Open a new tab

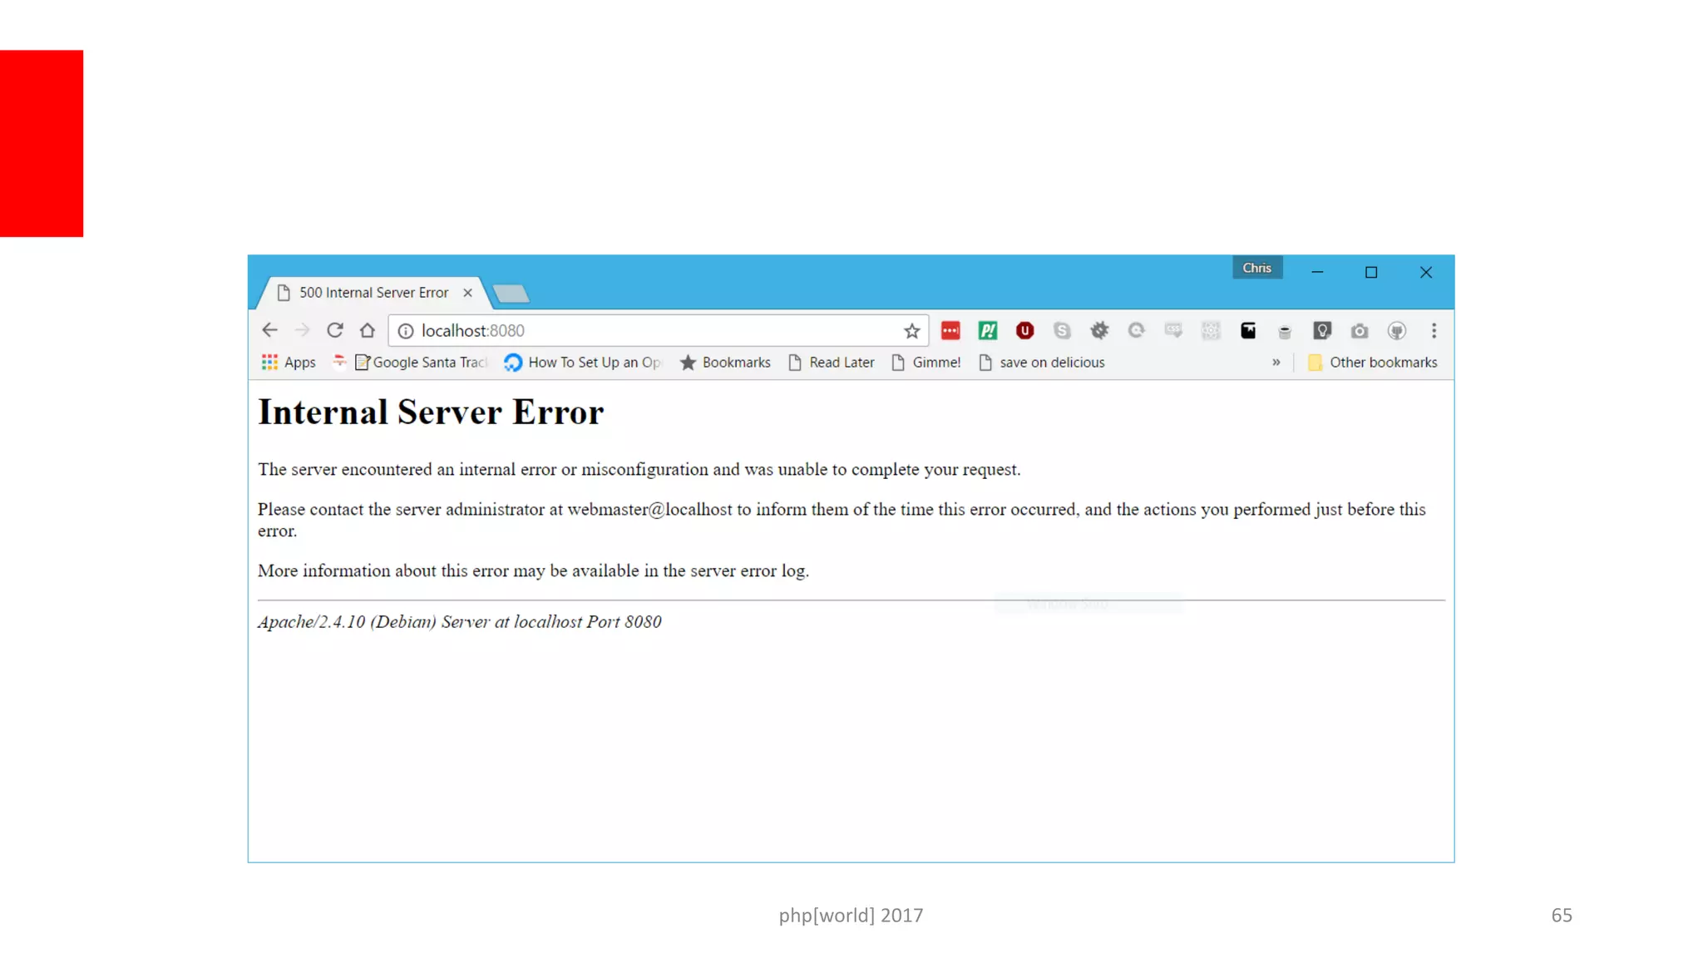click(511, 293)
